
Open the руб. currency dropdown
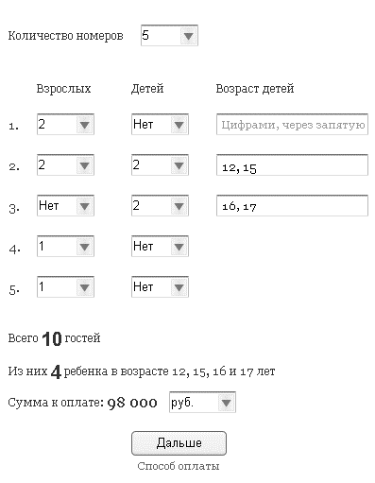point(202,402)
